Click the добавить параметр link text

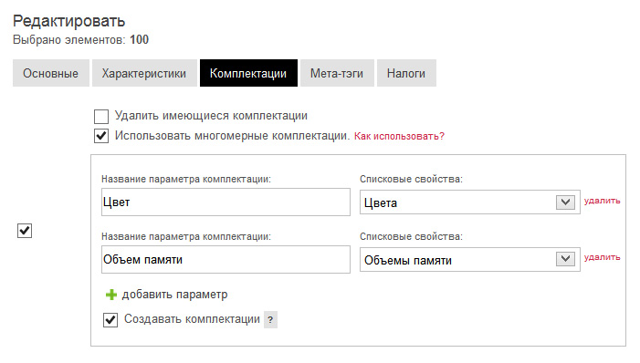[x=174, y=295]
